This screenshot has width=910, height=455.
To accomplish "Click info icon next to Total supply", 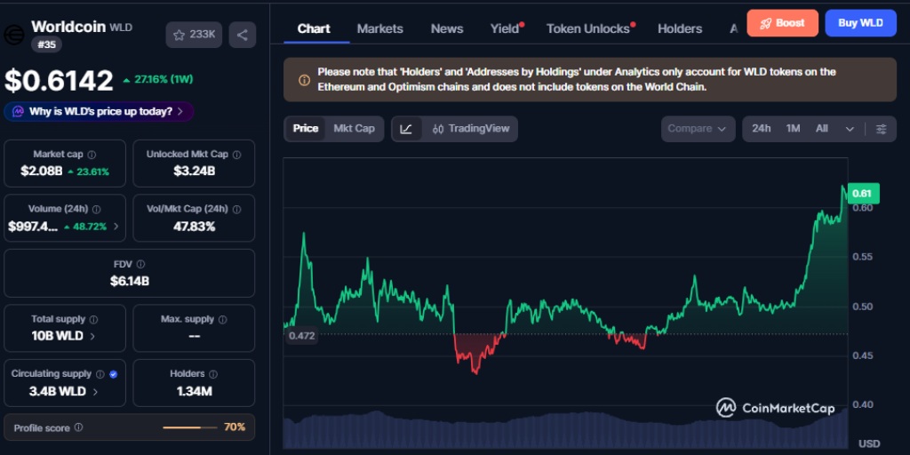I will point(93,319).
